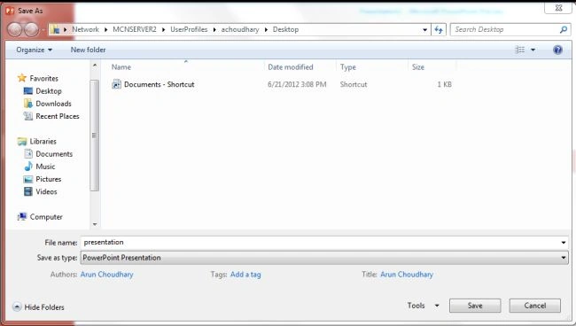576x326 pixels.
Task: Expand arrow after UserProfiles in breadcrumb
Action: pos(214,29)
